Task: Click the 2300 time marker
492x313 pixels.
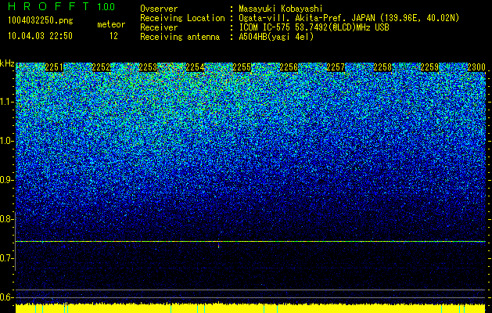Action: point(476,67)
